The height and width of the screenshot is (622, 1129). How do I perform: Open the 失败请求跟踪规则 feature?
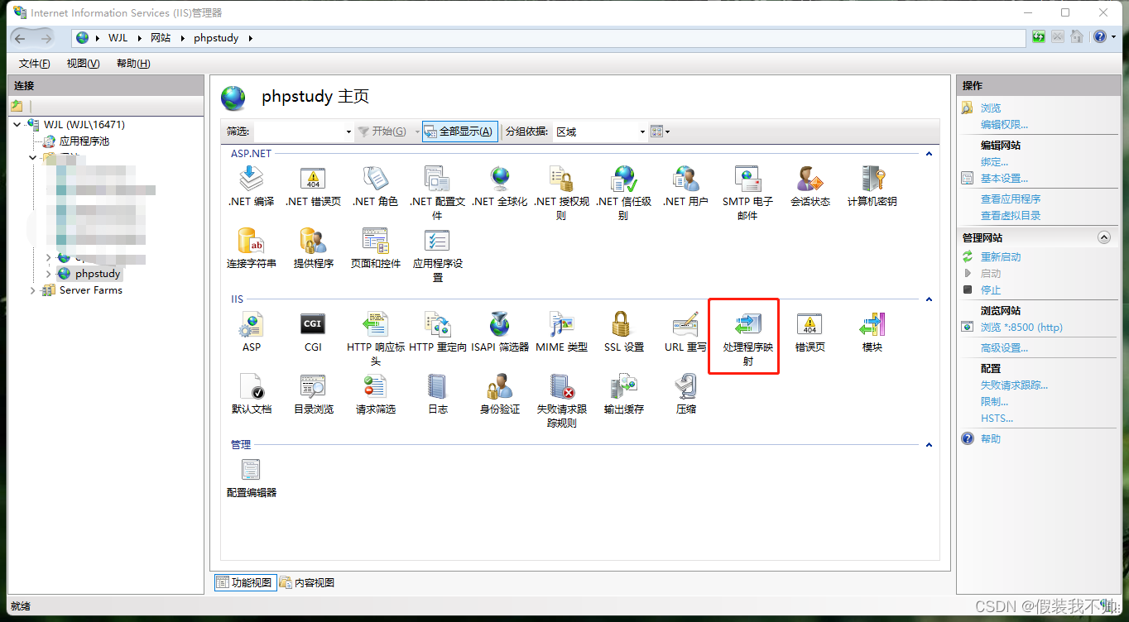click(561, 401)
